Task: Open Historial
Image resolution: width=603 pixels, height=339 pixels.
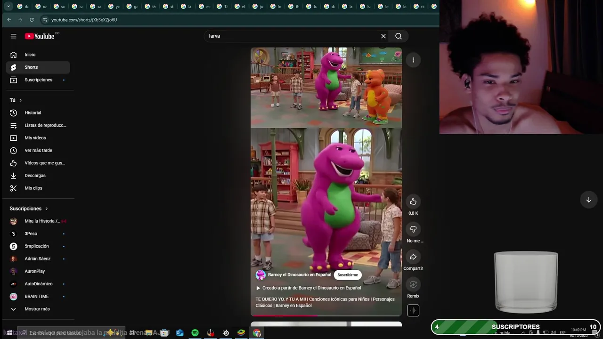Action: pyautogui.click(x=38, y=113)
